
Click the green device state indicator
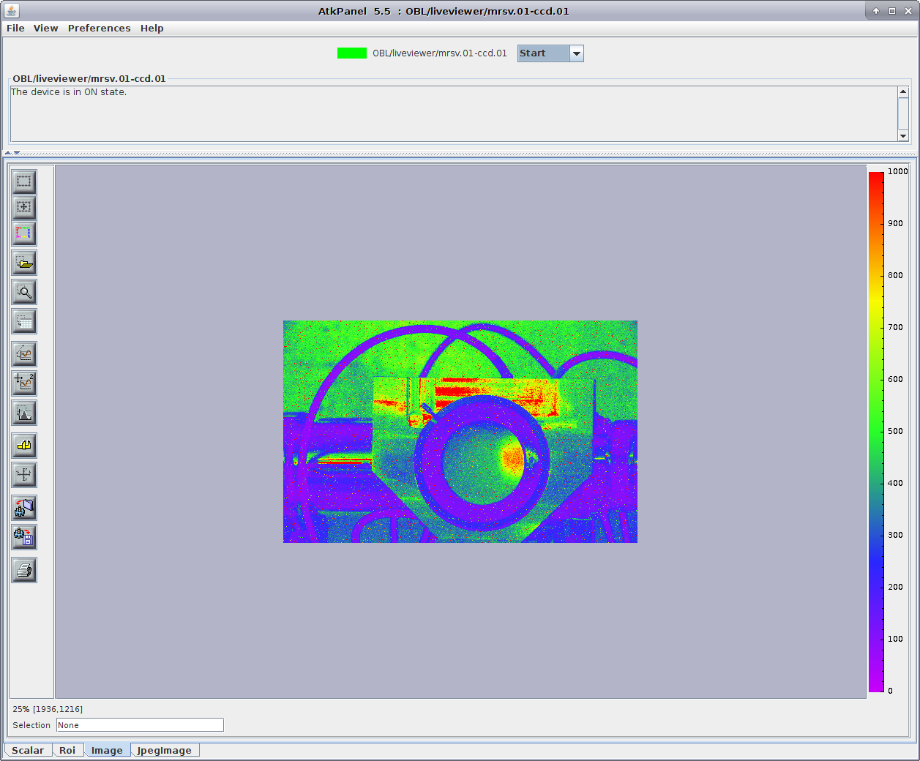[351, 53]
